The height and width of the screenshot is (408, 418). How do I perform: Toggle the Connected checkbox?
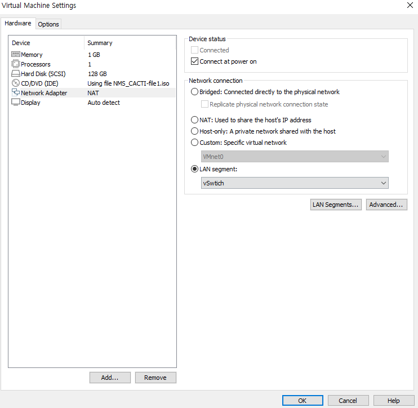point(194,50)
